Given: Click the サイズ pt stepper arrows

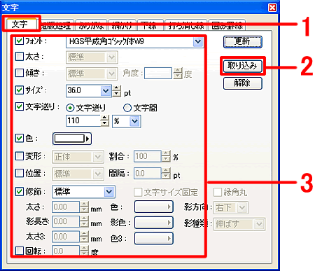Looking at the screenshot, I should click(x=117, y=91).
